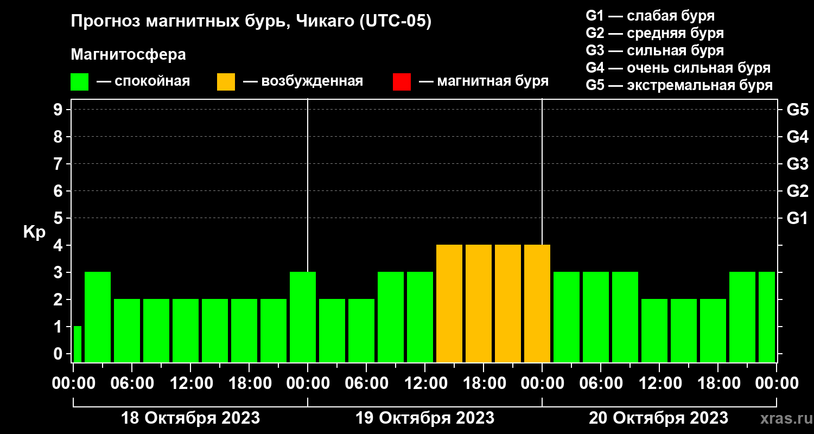Click the '— магнитная буря' legend label

coord(484,81)
